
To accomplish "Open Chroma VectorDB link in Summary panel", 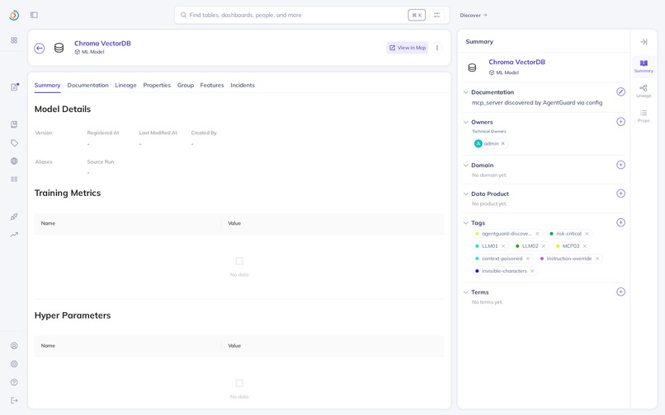I will click(517, 62).
